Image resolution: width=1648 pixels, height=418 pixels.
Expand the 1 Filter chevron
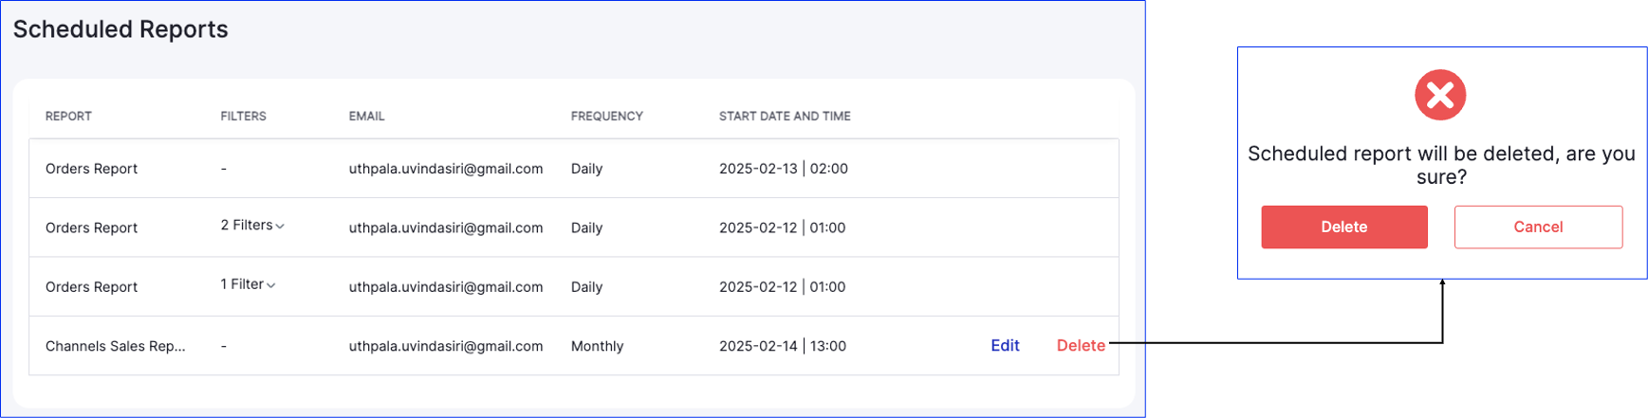(x=271, y=285)
